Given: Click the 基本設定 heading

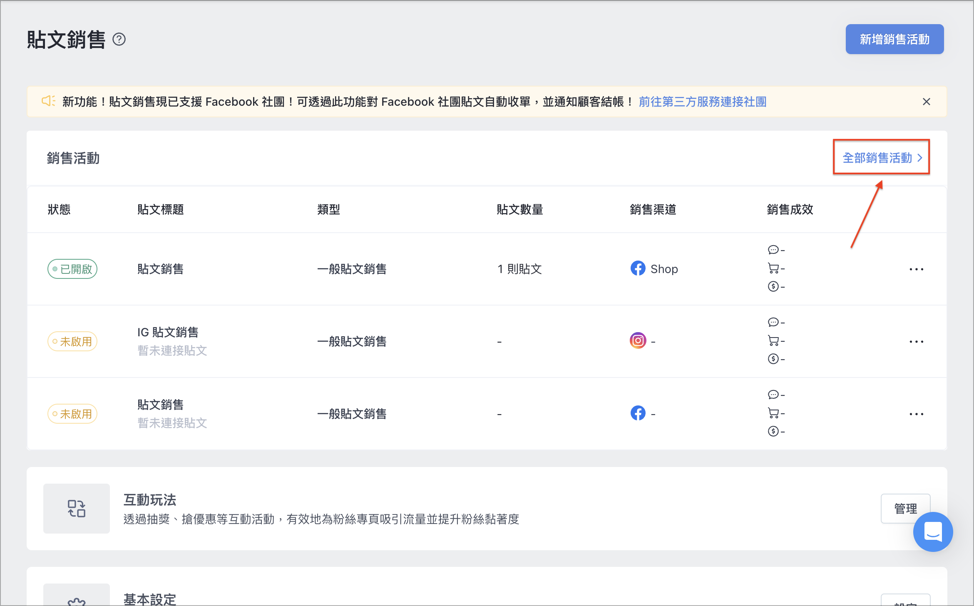Looking at the screenshot, I should pos(150,599).
